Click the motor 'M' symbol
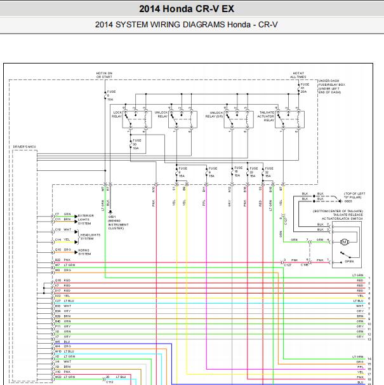Image resolution: width=384 pixels, height=385 pixels. click(345, 242)
